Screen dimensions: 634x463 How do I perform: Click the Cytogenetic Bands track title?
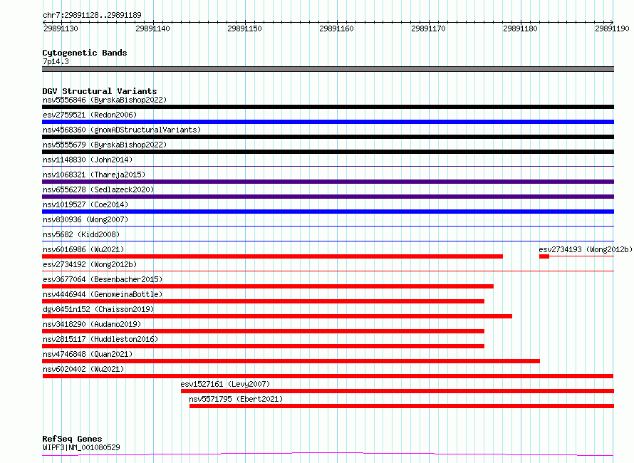click(x=85, y=53)
